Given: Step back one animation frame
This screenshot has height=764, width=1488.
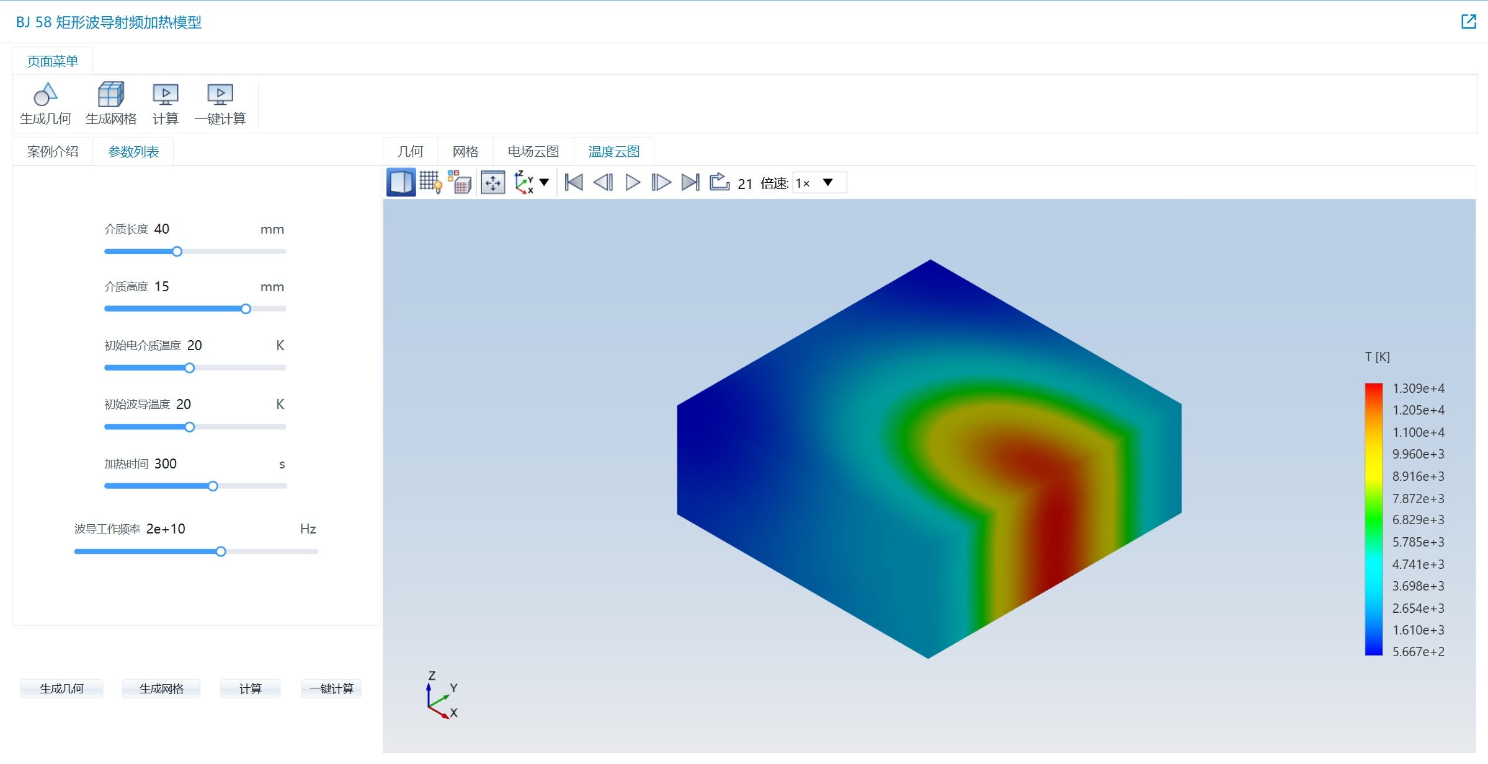Looking at the screenshot, I should [603, 182].
